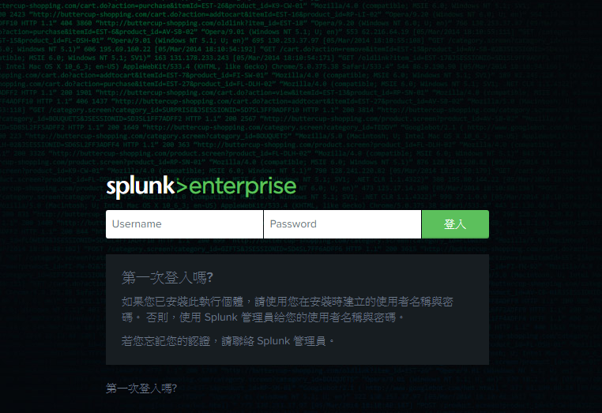This screenshot has height=413, width=602.
Task: Click the line starting with 若您忘記您的認證
Action: [x=228, y=341]
